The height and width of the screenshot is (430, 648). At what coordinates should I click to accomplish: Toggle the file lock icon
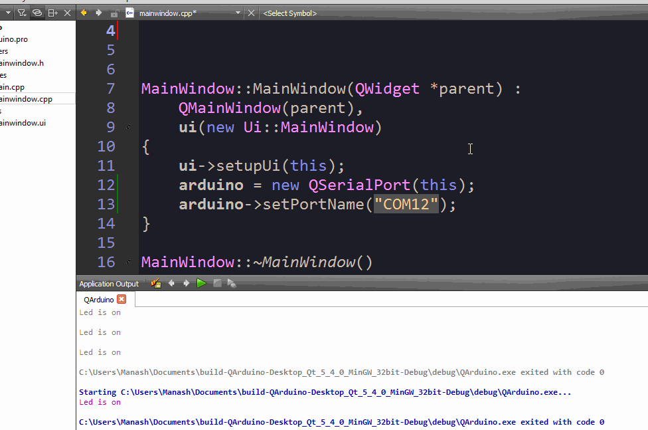tap(114, 13)
